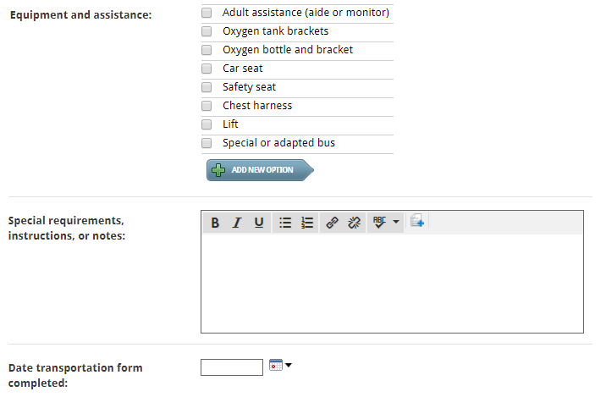The height and width of the screenshot is (397, 606).
Task: Focus the date transportation form completed field
Action: coord(232,367)
